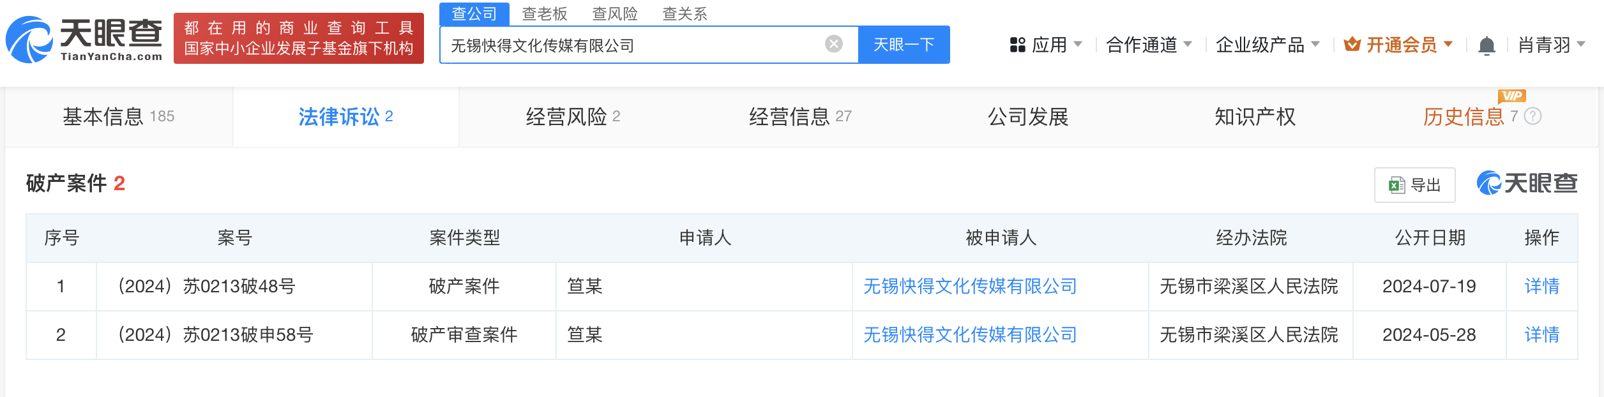Clear the search box text
This screenshot has width=1604, height=397.
[833, 44]
